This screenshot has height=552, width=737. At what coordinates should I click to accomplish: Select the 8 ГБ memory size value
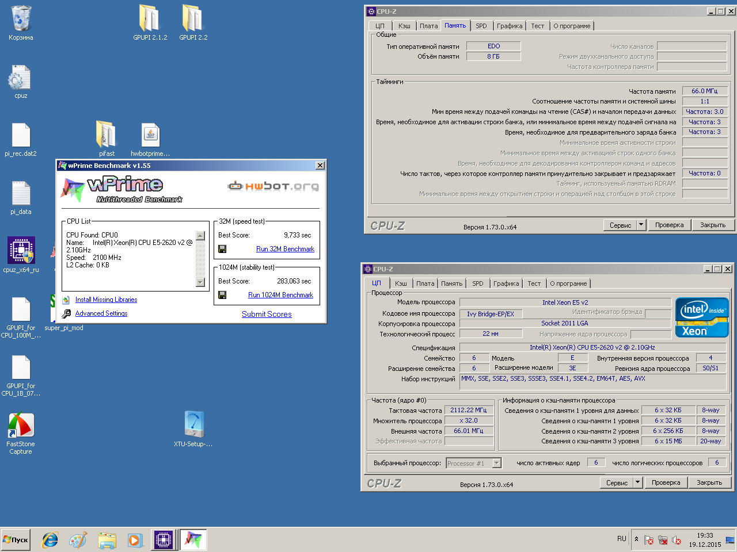[493, 56]
